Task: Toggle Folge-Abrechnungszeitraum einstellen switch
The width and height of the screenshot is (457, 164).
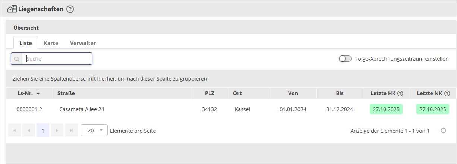Action: (345, 59)
